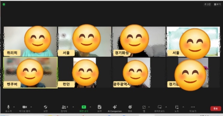Open the 노트 notes tool
Screen dimensions: 223x116
point(177,108)
